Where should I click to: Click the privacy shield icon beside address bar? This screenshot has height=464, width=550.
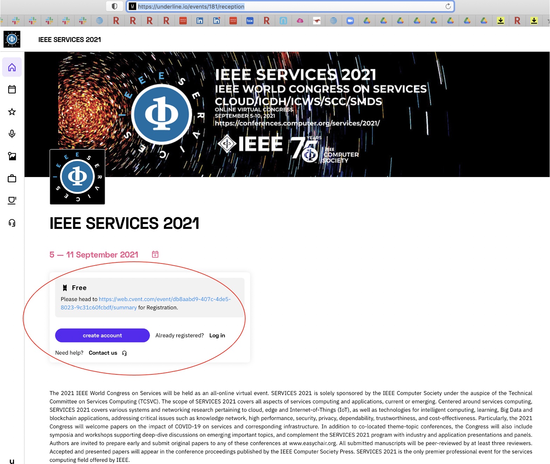point(114,6)
